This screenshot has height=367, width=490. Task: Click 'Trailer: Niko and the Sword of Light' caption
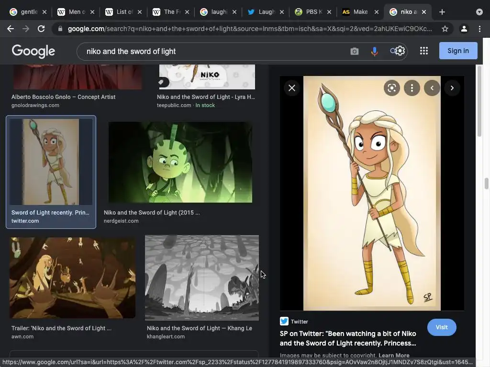pos(61,328)
